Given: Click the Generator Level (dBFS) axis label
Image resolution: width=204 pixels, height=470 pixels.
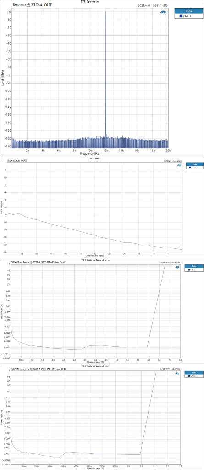Looking at the screenshot, I should 95,256.
